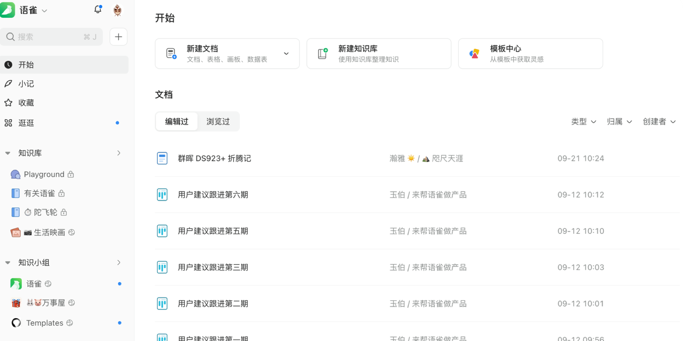Click the 语雀 group green icon

click(16, 284)
